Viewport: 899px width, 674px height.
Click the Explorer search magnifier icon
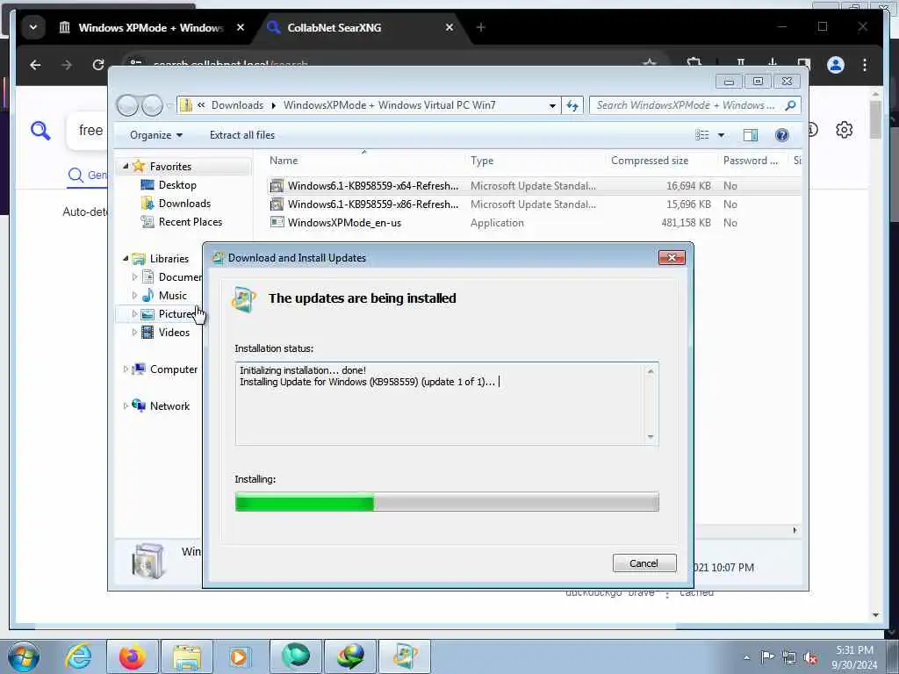click(791, 105)
